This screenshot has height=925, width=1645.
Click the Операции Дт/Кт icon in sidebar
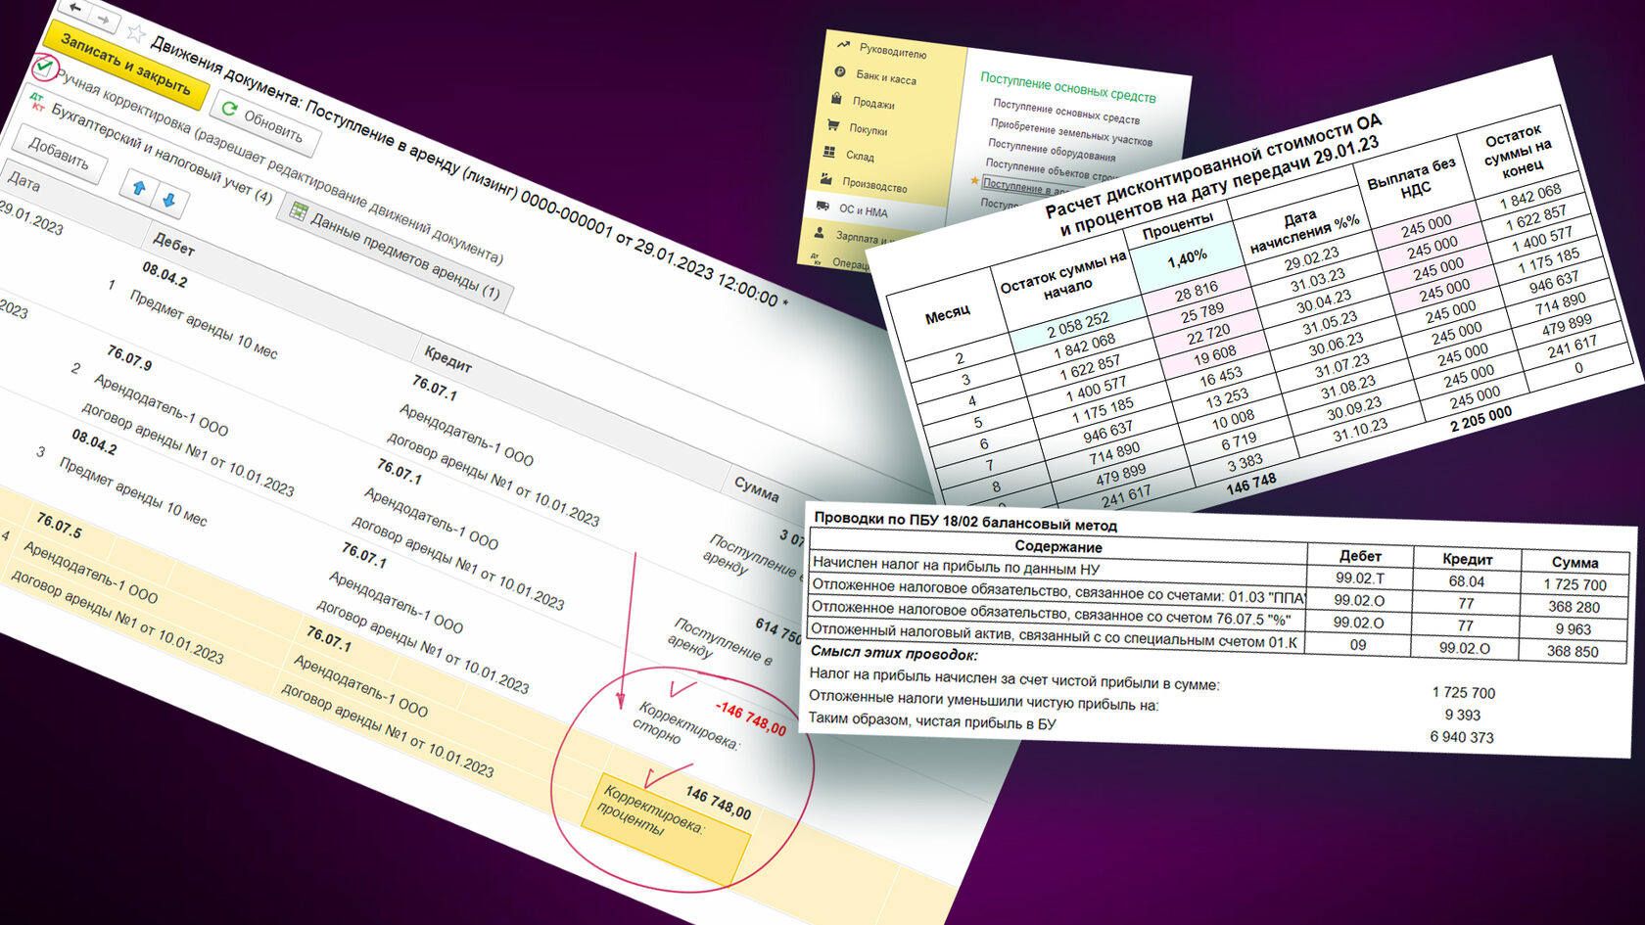click(815, 258)
